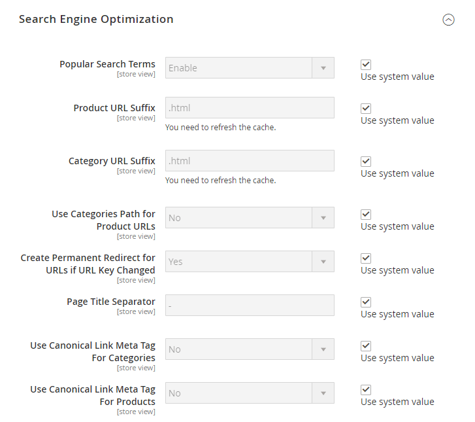
Task: Click the Product URL Suffix input field
Action: [250, 108]
